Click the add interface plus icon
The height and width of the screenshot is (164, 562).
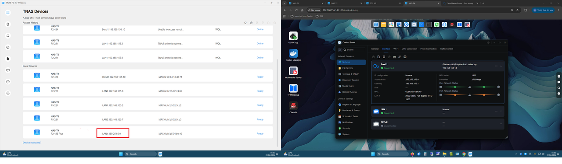pyautogui.click(x=374, y=56)
